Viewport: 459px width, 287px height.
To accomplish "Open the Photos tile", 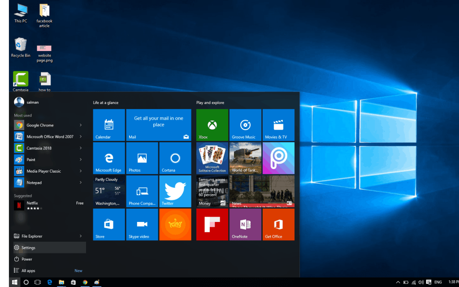I will 142,158.
